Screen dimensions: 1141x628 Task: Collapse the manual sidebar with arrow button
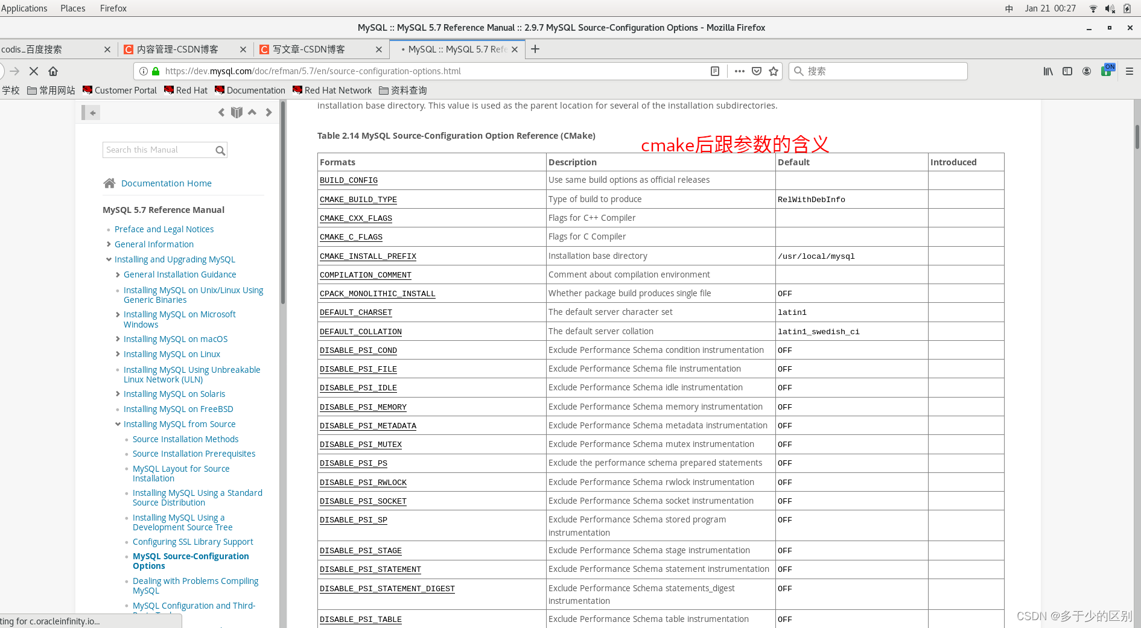pos(91,112)
